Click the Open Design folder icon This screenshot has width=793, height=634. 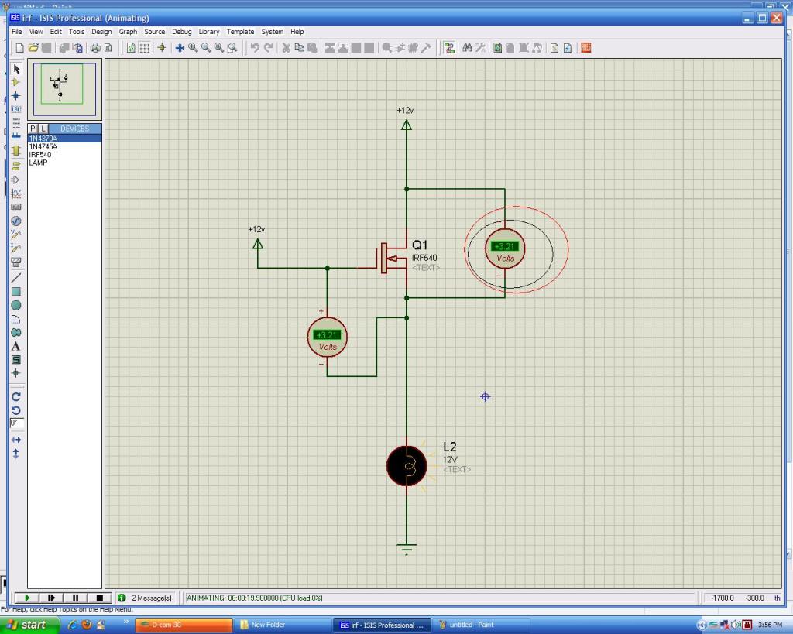tap(33, 48)
